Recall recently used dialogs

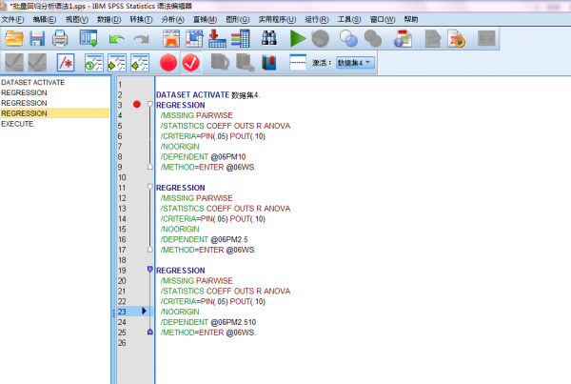[89, 38]
